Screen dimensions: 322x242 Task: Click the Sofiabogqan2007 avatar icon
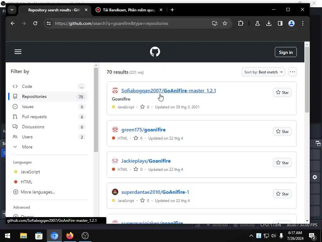coord(115,90)
